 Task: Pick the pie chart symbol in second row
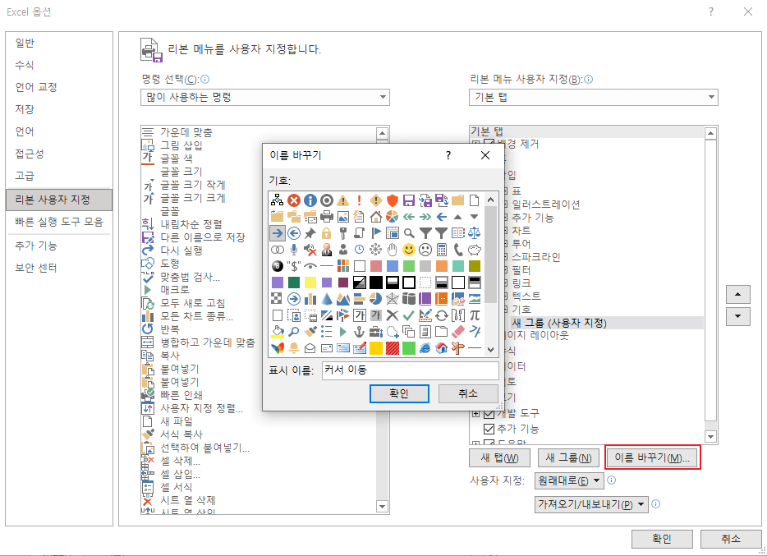click(x=393, y=217)
